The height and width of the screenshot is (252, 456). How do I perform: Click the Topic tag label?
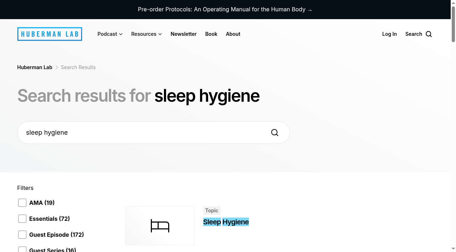tap(212, 211)
